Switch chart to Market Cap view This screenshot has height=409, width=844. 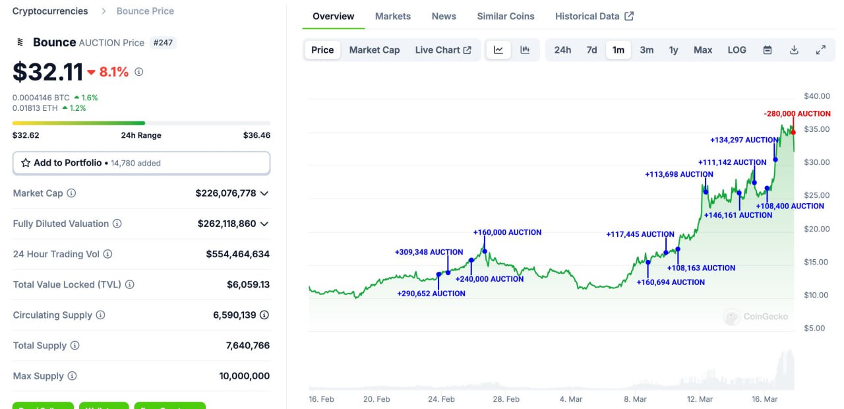pos(375,50)
